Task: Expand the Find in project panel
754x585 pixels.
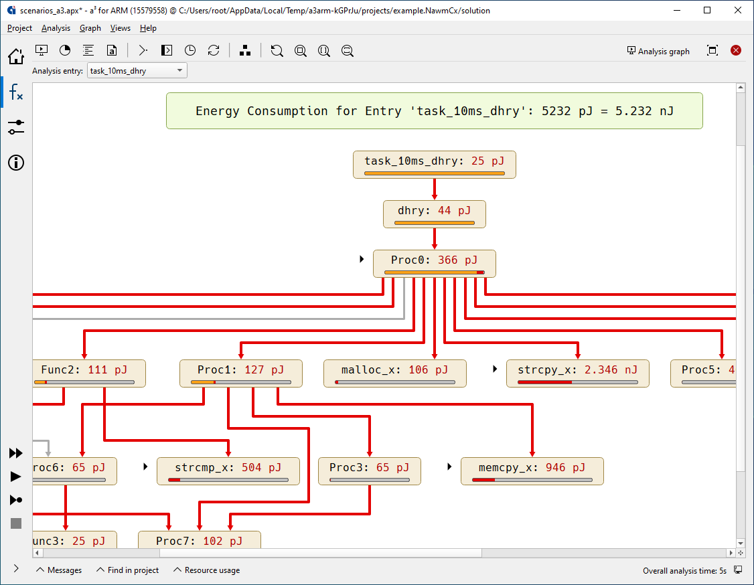Action: (127, 570)
